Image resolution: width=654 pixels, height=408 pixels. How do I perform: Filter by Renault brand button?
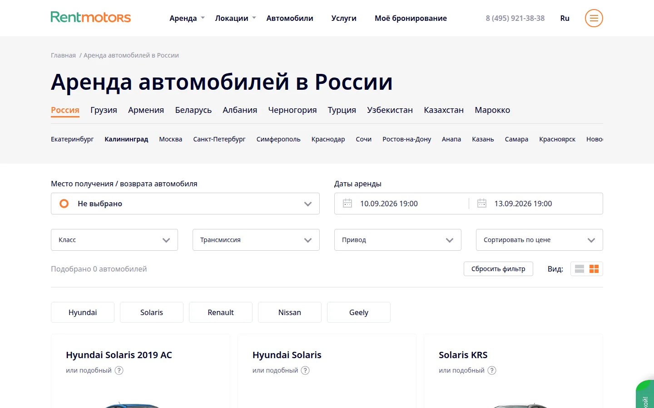(x=221, y=312)
